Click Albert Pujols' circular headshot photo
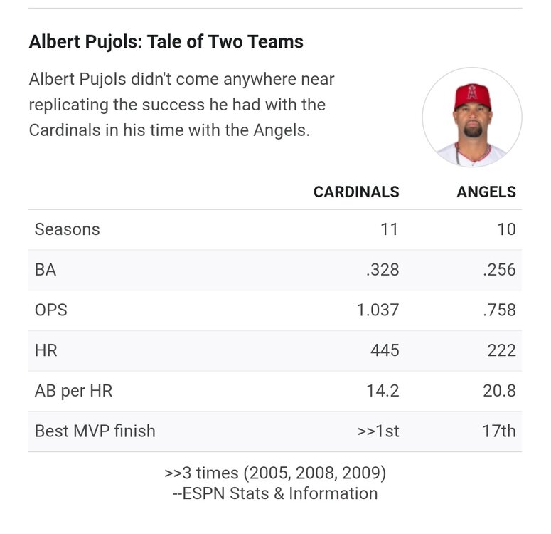The height and width of the screenshot is (534, 551). point(472,117)
